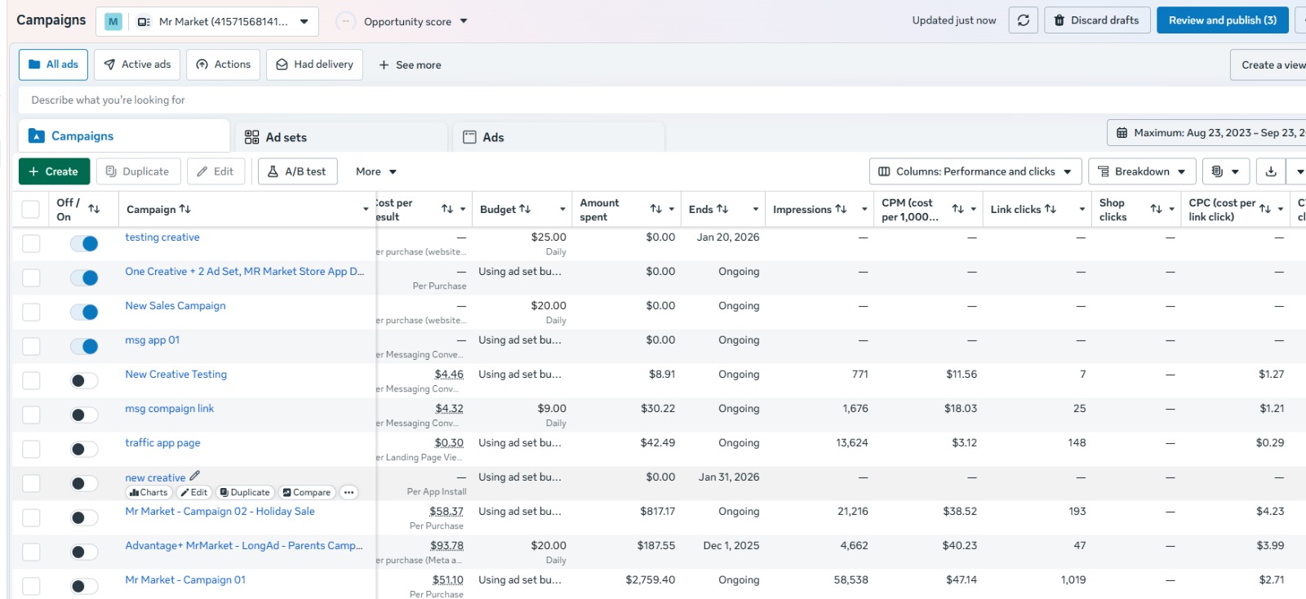Click the export download icon button
Viewport: 1306px width, 599px height.
pos(1271,171)
